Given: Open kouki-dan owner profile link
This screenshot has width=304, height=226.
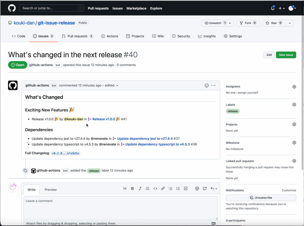Looking at the screenshot, I should click(x=24, y=23).
